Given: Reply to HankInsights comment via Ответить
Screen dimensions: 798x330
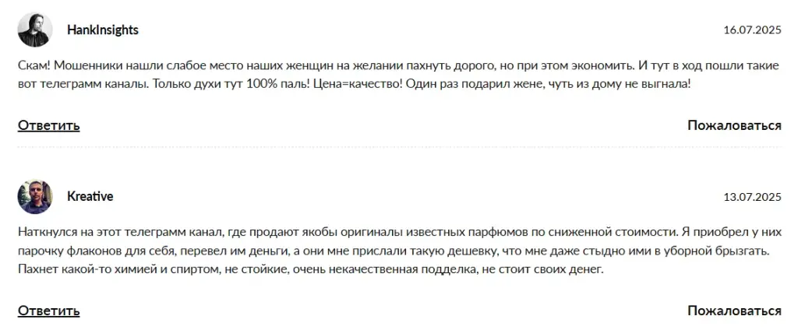Looking at the screenshot, I should point(49,125).
